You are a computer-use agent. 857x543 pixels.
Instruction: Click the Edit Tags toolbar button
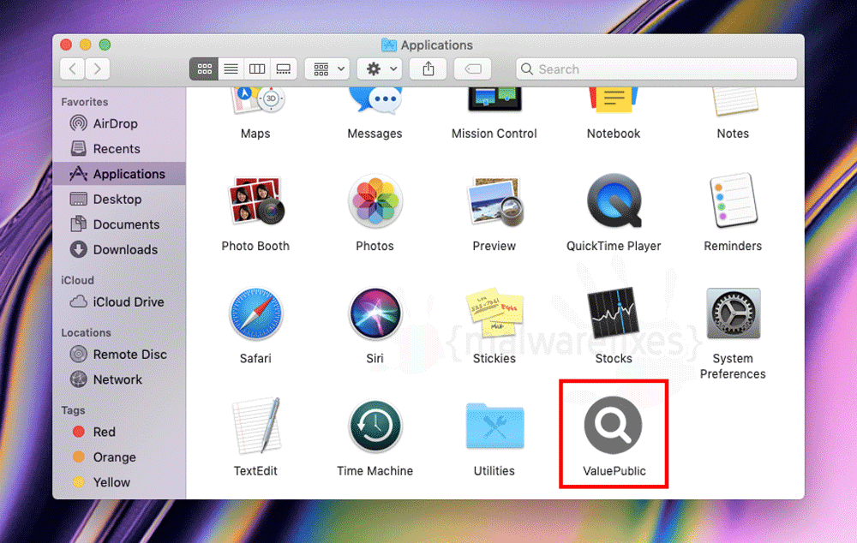pos(473,69)
